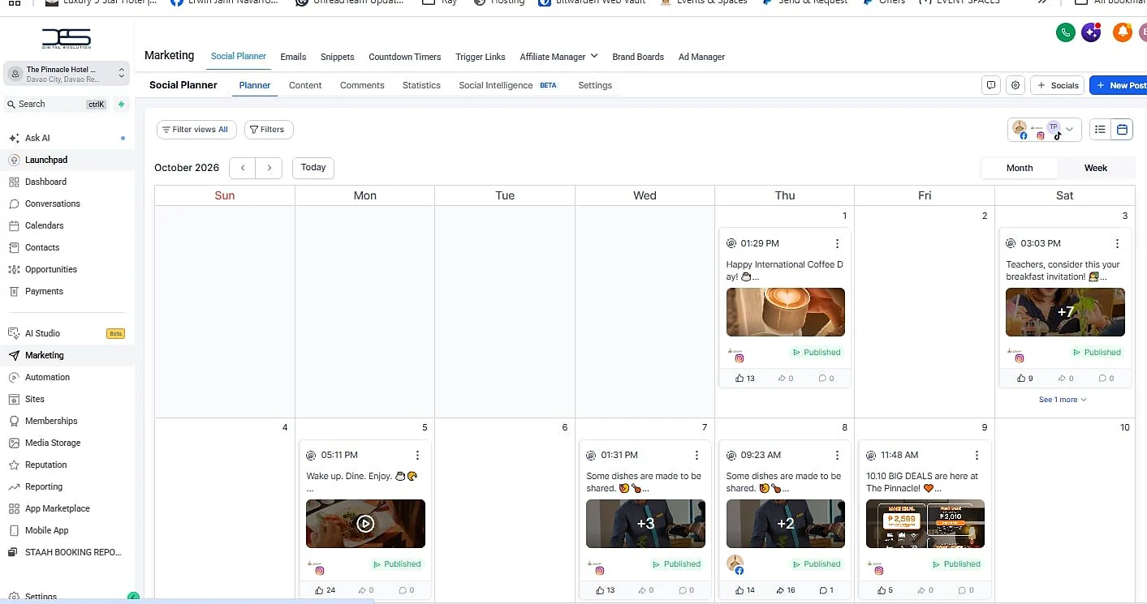Image resolution: width=1147 pixels, height=604 pixels.
Task: Open the Trigger Links tab
Action: click(481, 57)
